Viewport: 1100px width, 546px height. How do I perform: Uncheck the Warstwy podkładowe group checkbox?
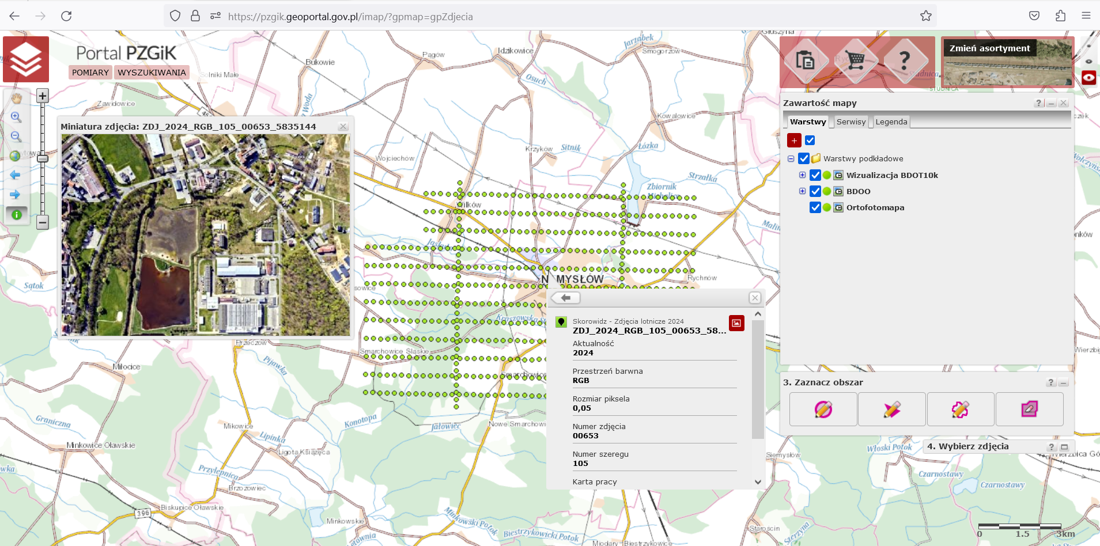tap(804, 158)
